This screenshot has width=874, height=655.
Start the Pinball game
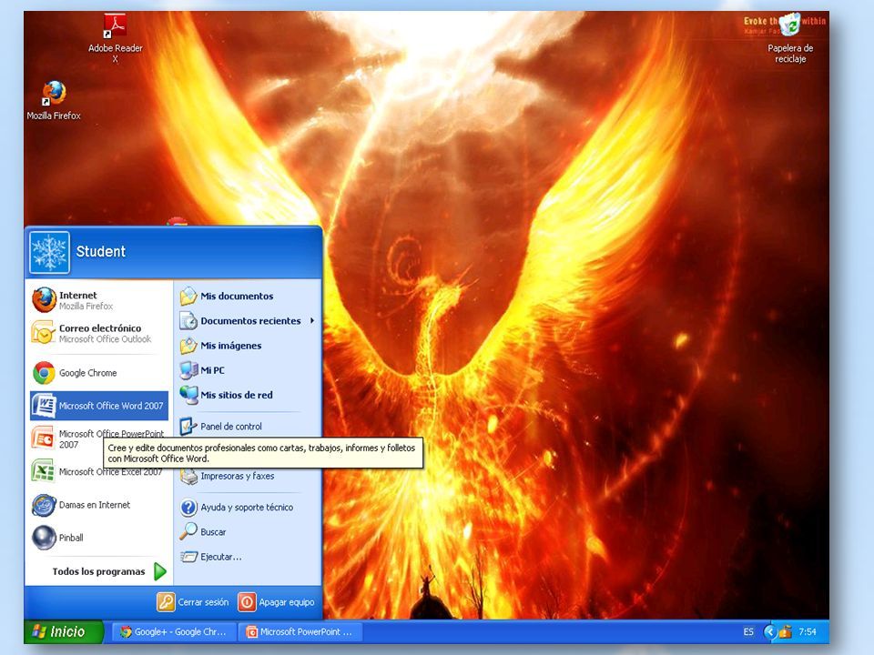pyautogui.click(x=99, y=538)
